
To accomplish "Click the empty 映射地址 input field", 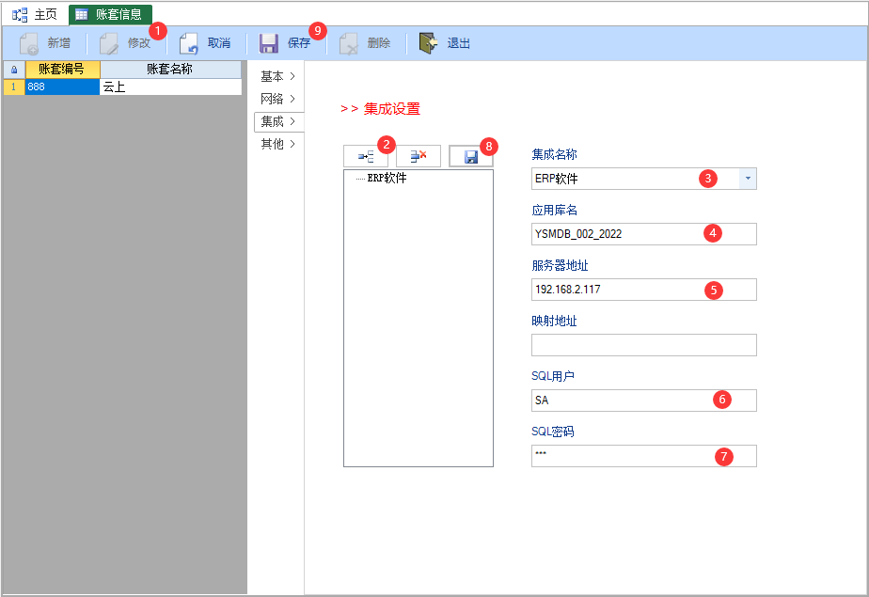I will pos(643,344).
